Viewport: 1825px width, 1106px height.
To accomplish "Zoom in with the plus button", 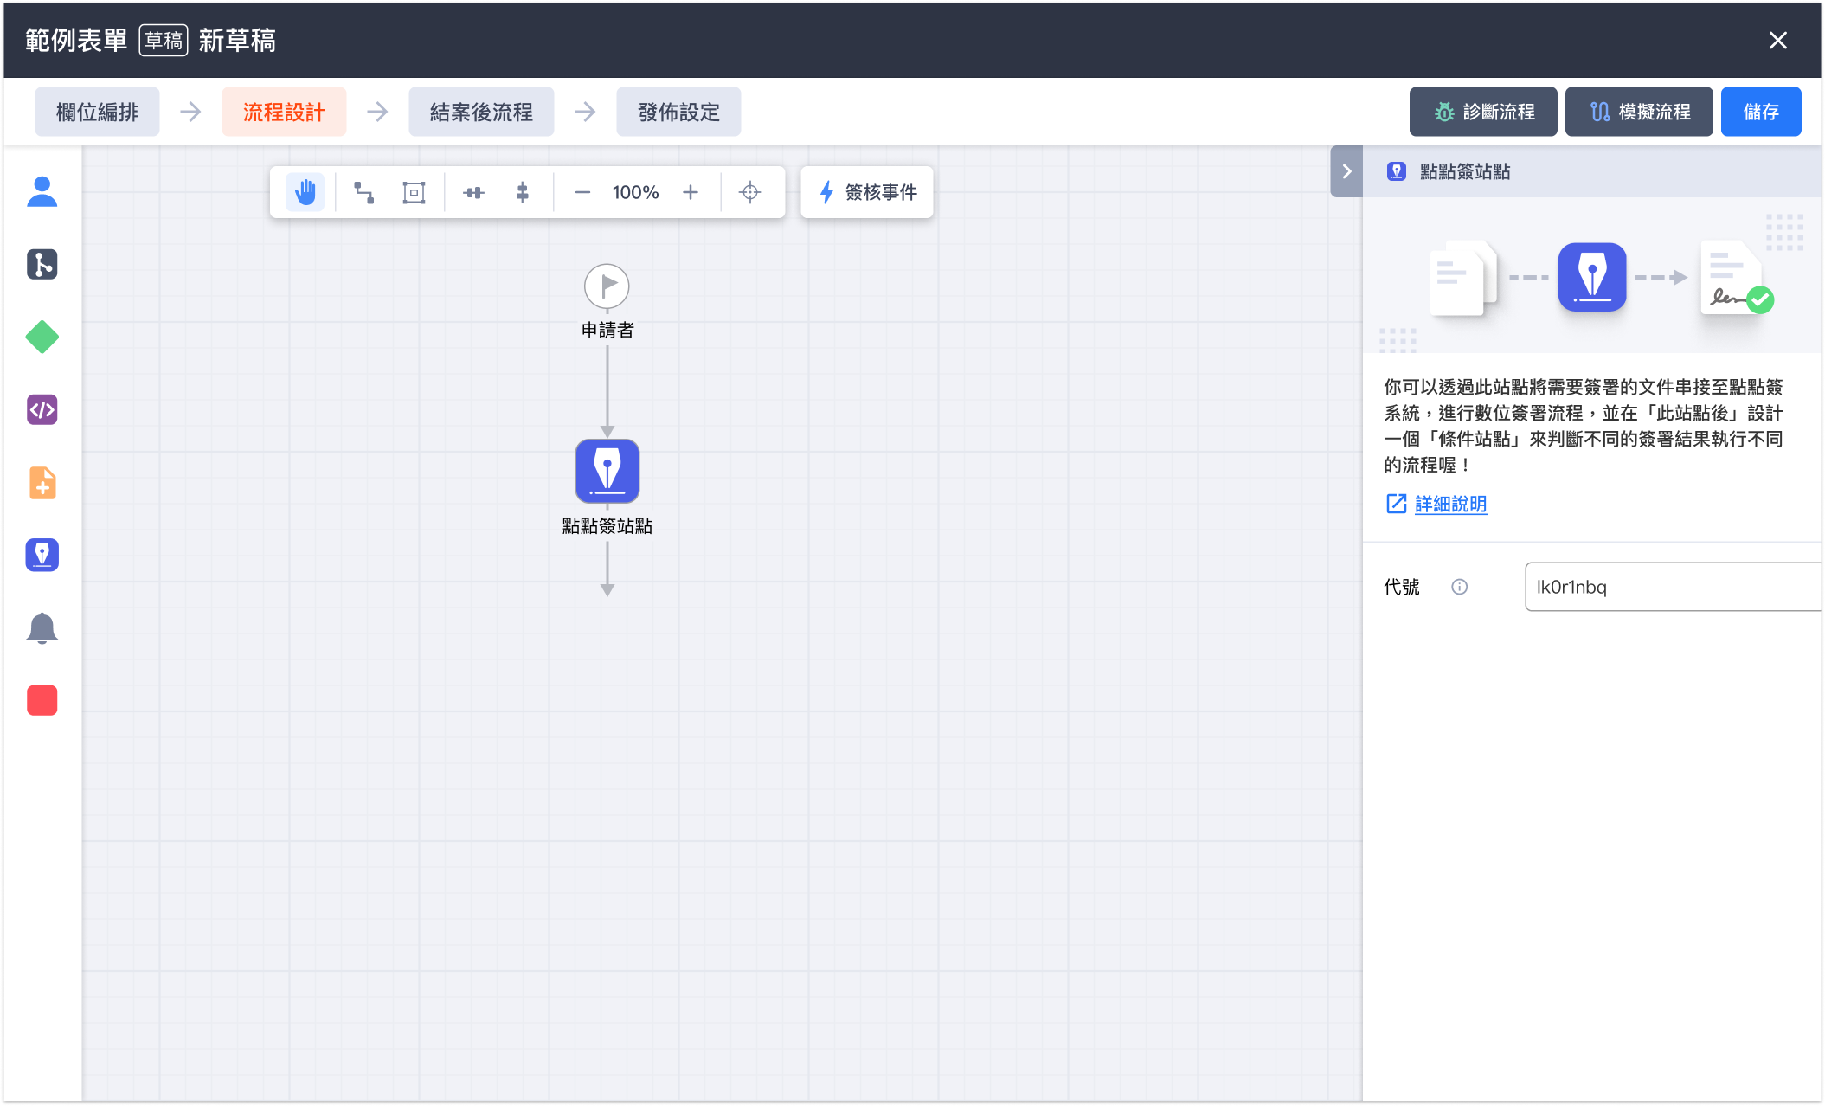I will [x=690, y=192].
